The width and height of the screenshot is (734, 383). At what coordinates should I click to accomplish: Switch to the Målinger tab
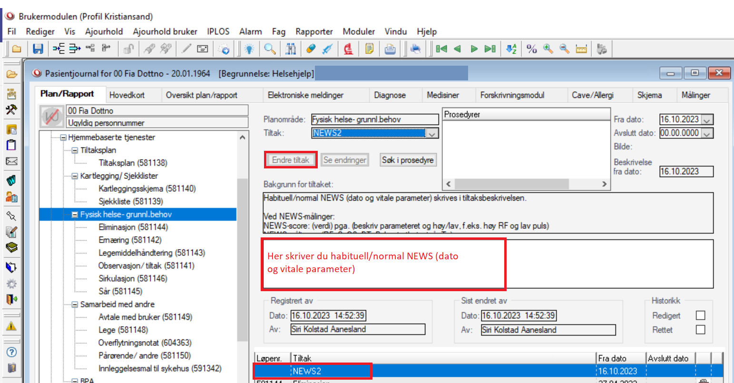coord(695,95)
